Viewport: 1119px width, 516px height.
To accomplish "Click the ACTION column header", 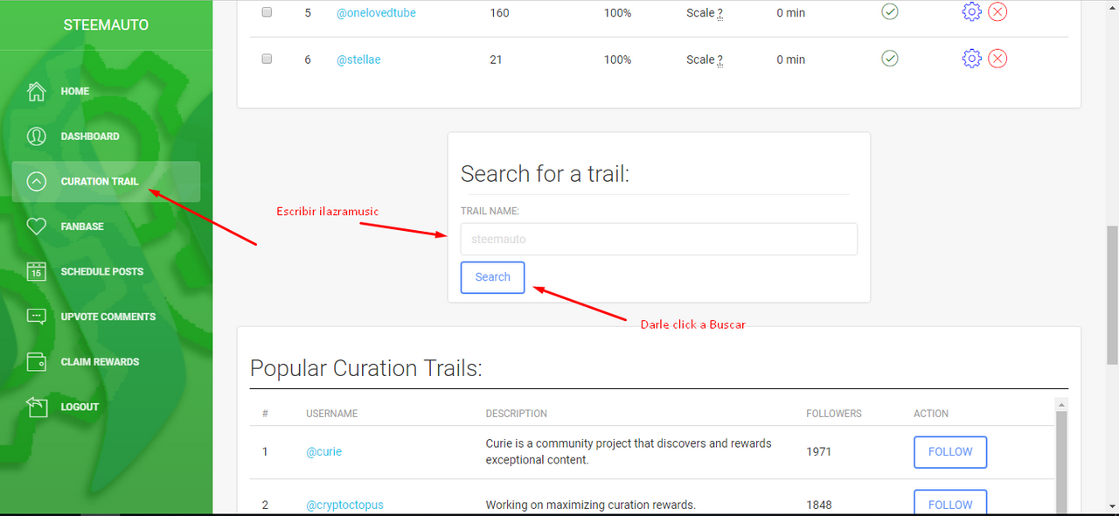I will (x=931, y=414).
